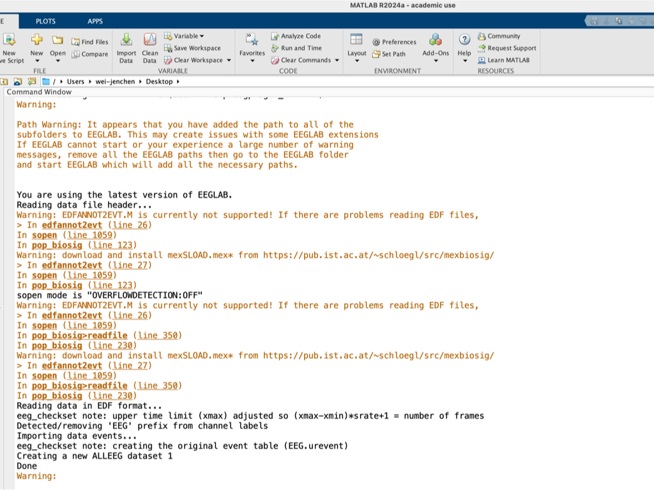Viewport: 654px width, 490px height.
Task: Open the Compare files tool
Action: click(x=89, y=54)
